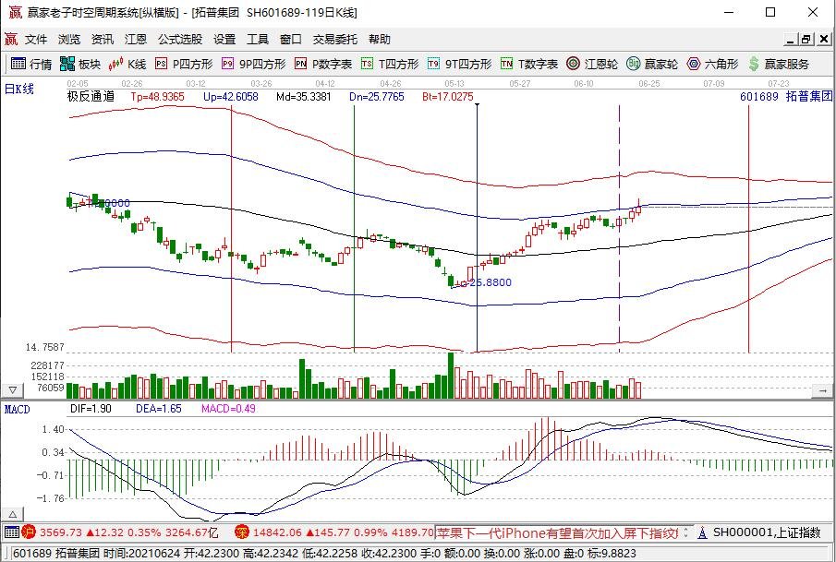The width and height of the screenshot is (836, 562).
Task: Open the 9T四方形 tool
Action: (x=460, y=64)
